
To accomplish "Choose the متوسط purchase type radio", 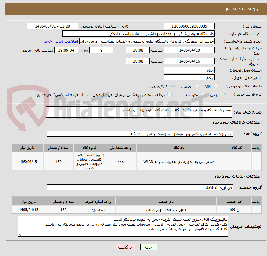I will pyautogui.click(x=203, y=94).
